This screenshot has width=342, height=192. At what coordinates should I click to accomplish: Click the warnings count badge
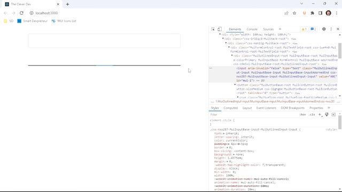[x=304, y=29]
